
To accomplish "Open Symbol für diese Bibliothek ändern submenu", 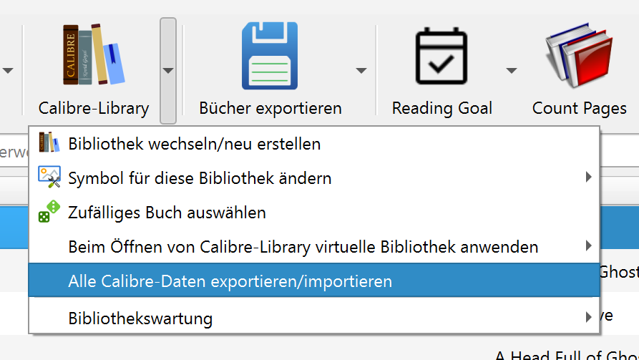I will (200, 178).
